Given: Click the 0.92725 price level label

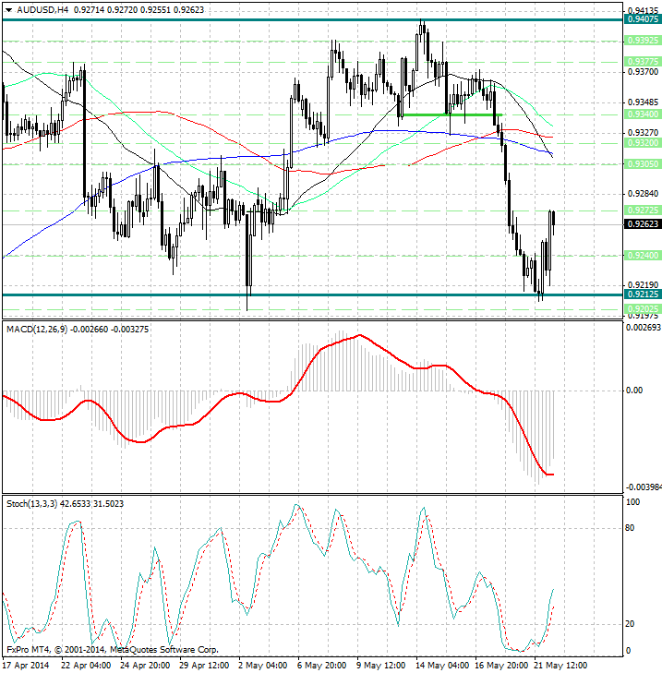Looking at the screenshot, I should click(643, 210).
